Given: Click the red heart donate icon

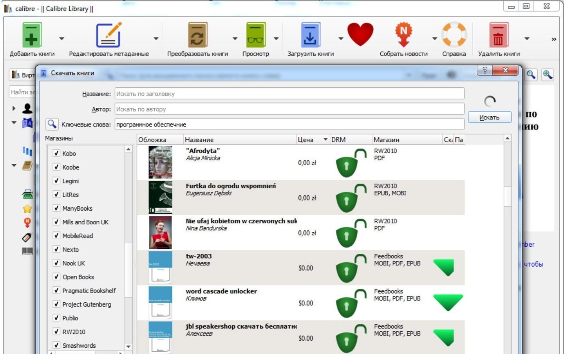Looking at the screenshot, I should point(360,34).
